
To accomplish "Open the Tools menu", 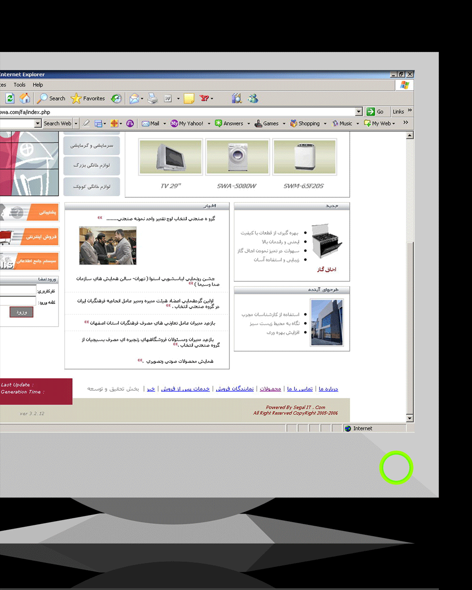I will (19, 85).
